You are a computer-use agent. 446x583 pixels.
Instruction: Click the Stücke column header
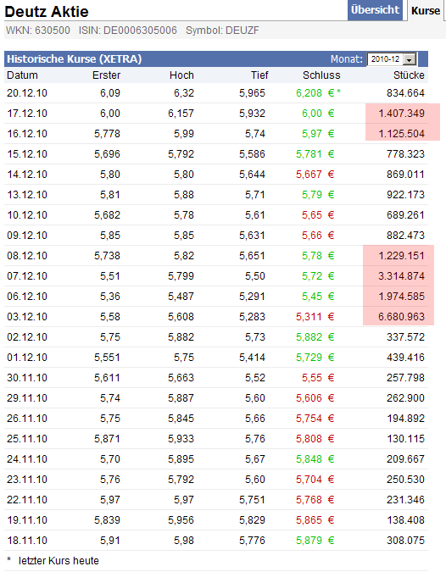pos(409,75)
